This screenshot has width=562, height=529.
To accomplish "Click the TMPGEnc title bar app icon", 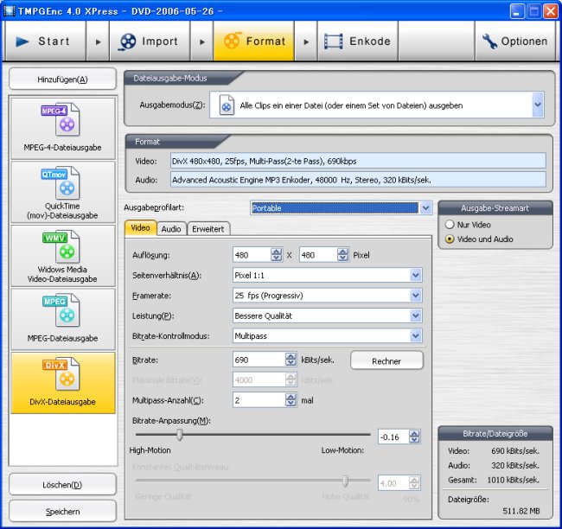I will (x=9, y=10).
